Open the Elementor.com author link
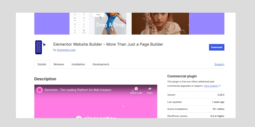Image resolution: width=255 pixels, height=127 pixels. [x=66, y=50]
